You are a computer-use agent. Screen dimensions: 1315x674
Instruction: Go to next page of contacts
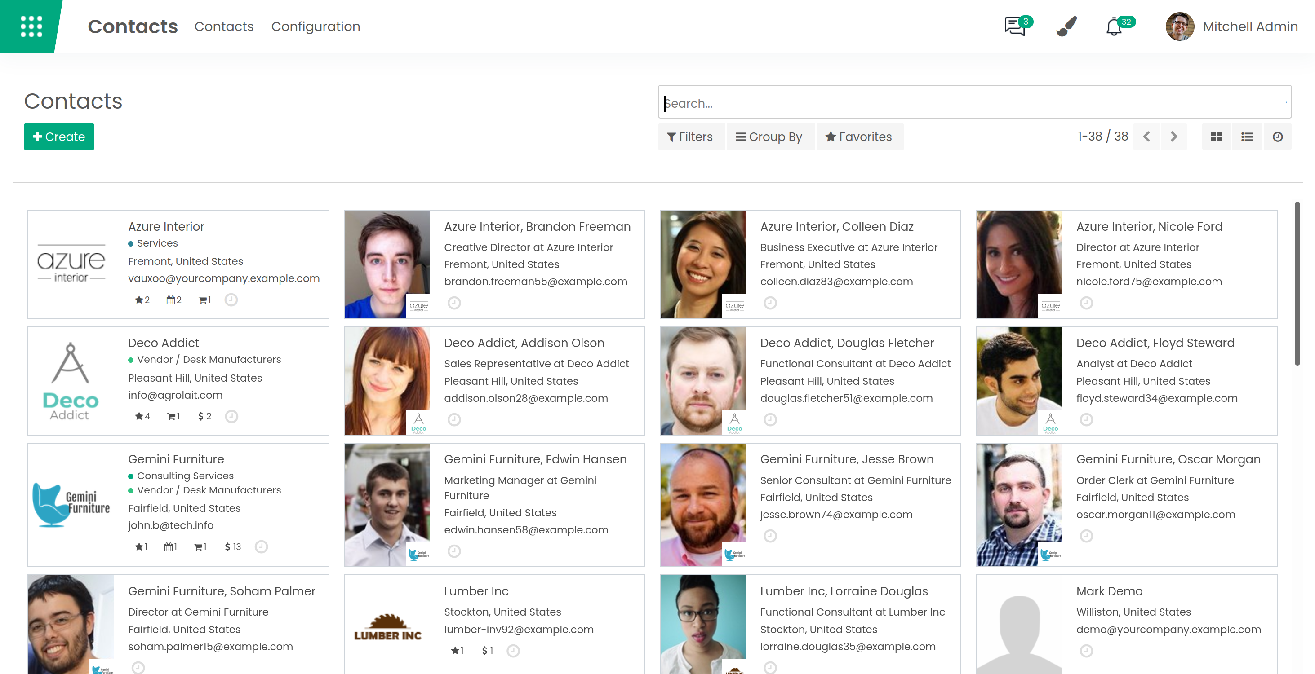[x=1173, y=137]
